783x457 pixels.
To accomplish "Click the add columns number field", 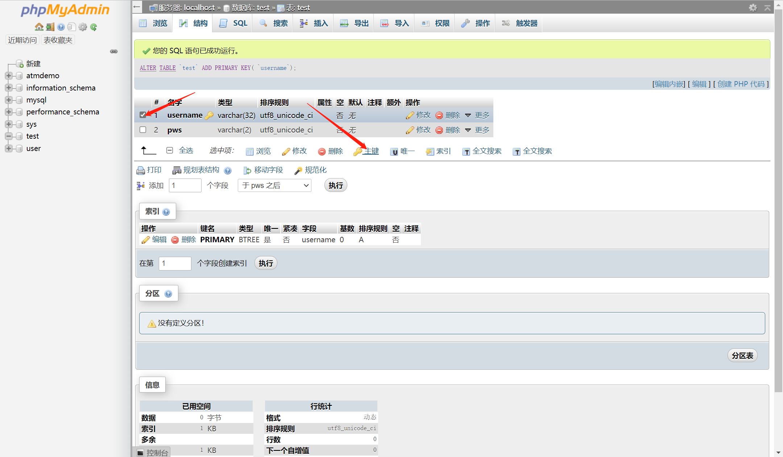I will pyautogui.click(x=185, y=185).
